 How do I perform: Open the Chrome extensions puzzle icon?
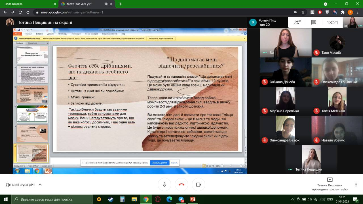click(343, 12)
